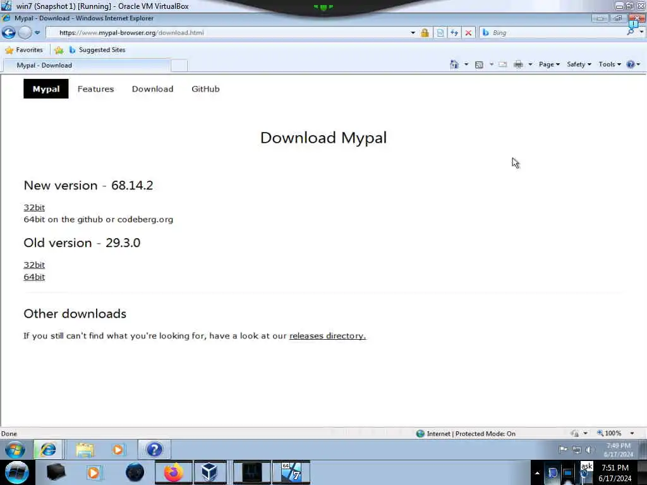This screenshot has width=647, height=485.
Task: Select the Mypal - Download tab
Action: coord(86,65)
